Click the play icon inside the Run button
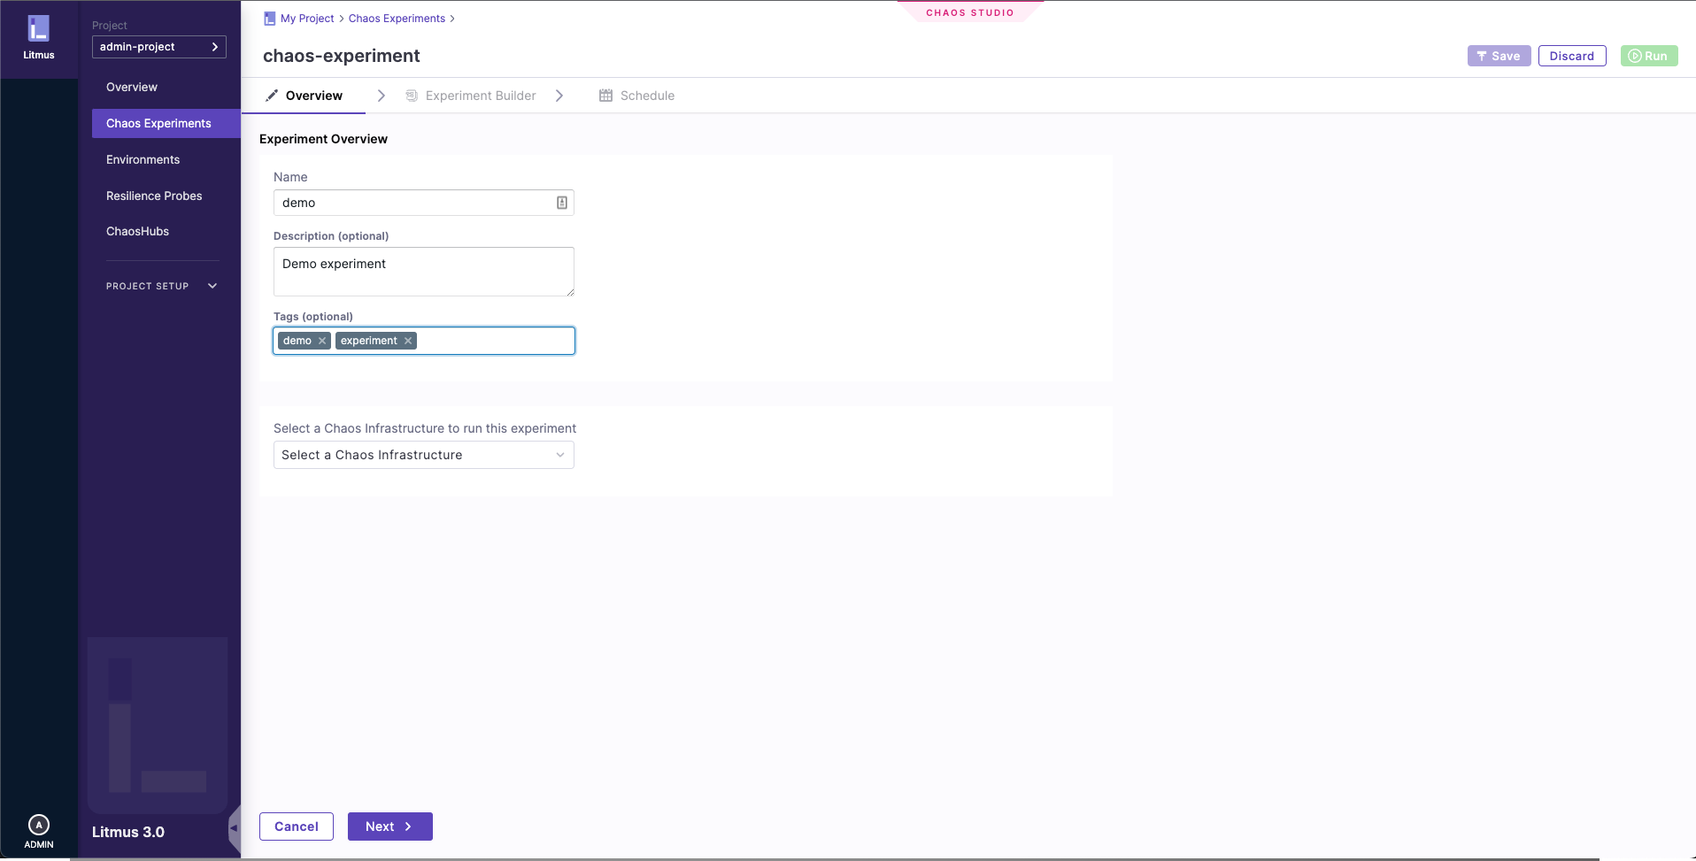The image size is (1696, 861). [1633, 55]
